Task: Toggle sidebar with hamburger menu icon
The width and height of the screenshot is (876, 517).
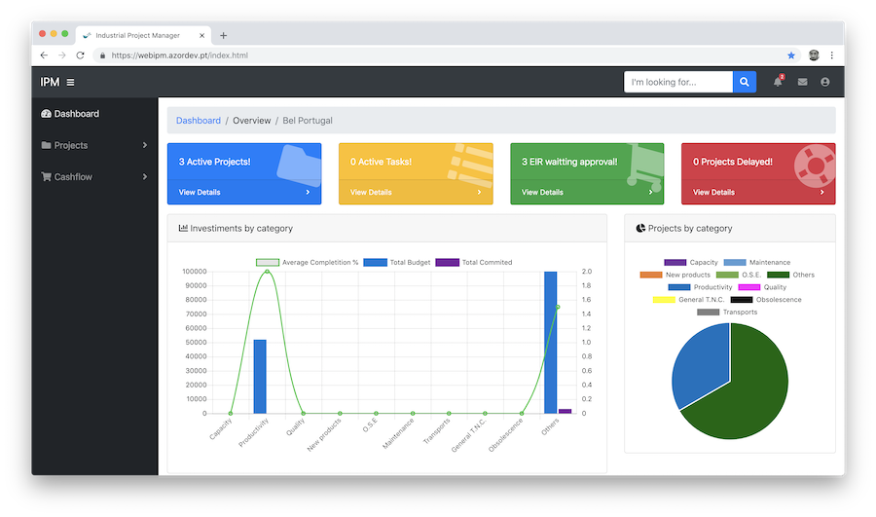Action: click(70, 83)
